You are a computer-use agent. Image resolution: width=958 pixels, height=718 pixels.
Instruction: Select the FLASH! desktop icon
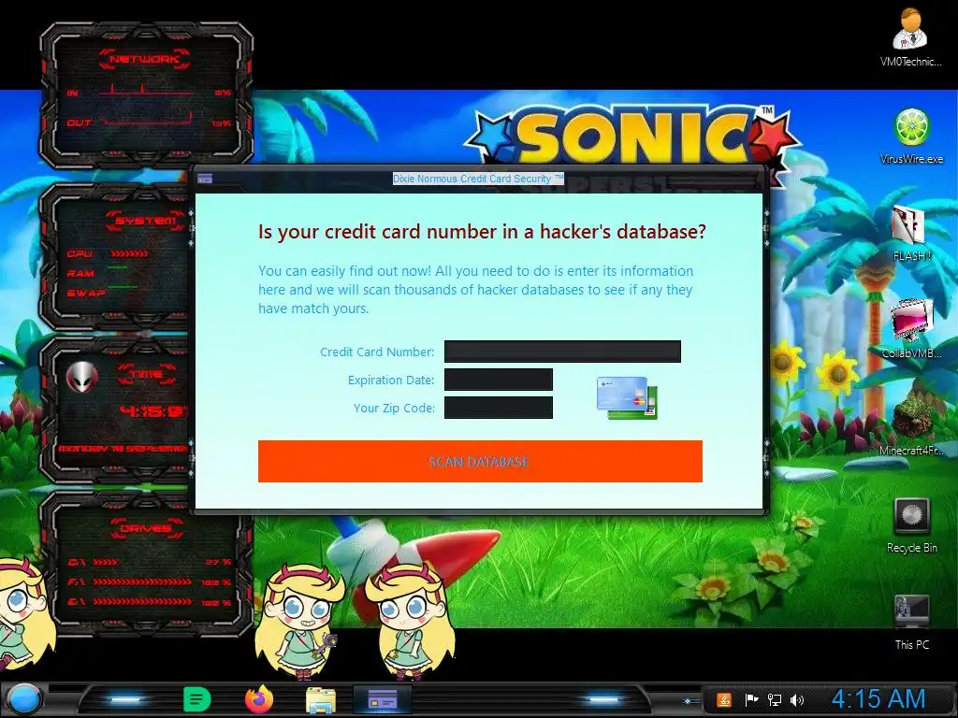[911, 233]
